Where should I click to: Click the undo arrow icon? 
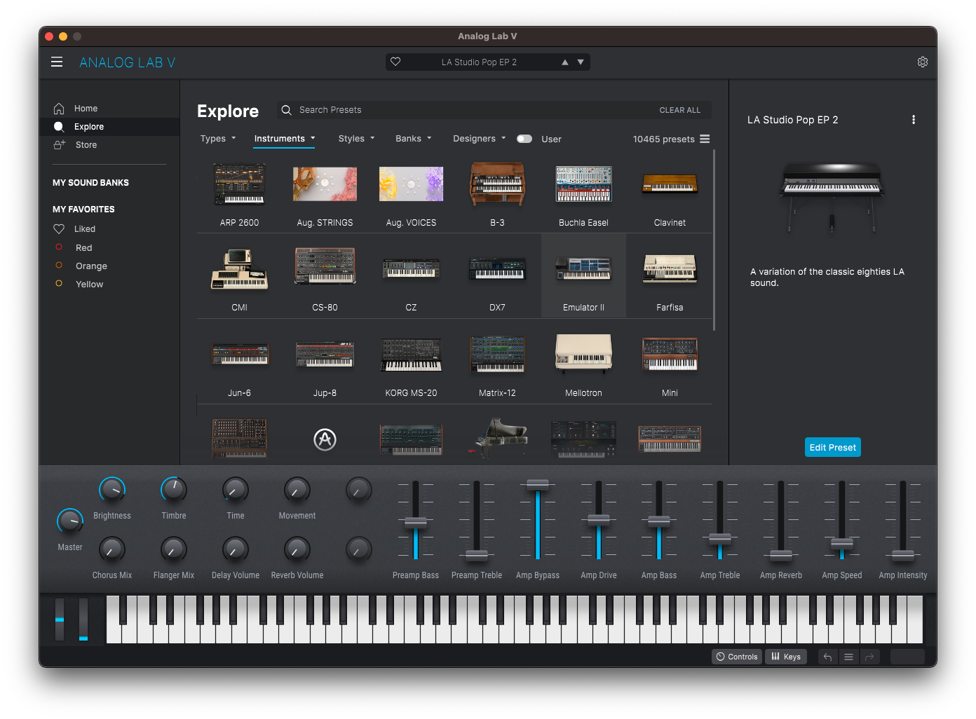tap(827, 657)
